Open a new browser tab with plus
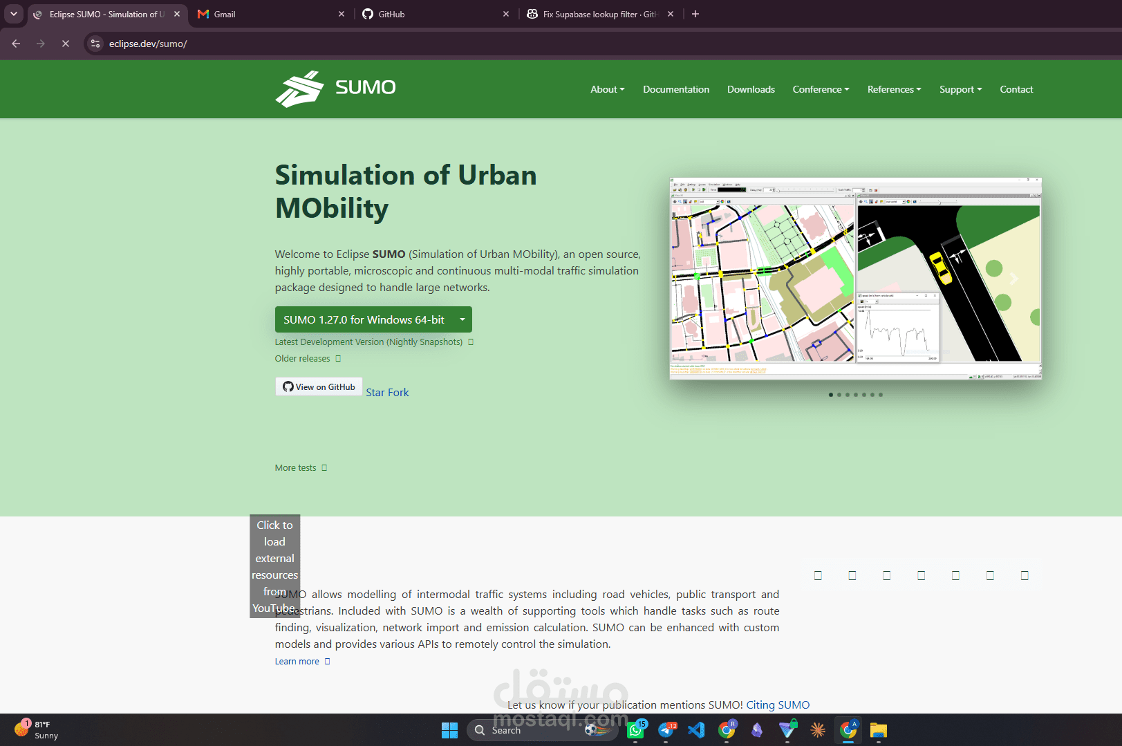This screenshot has width=1122, height=746. pos(695,14)
